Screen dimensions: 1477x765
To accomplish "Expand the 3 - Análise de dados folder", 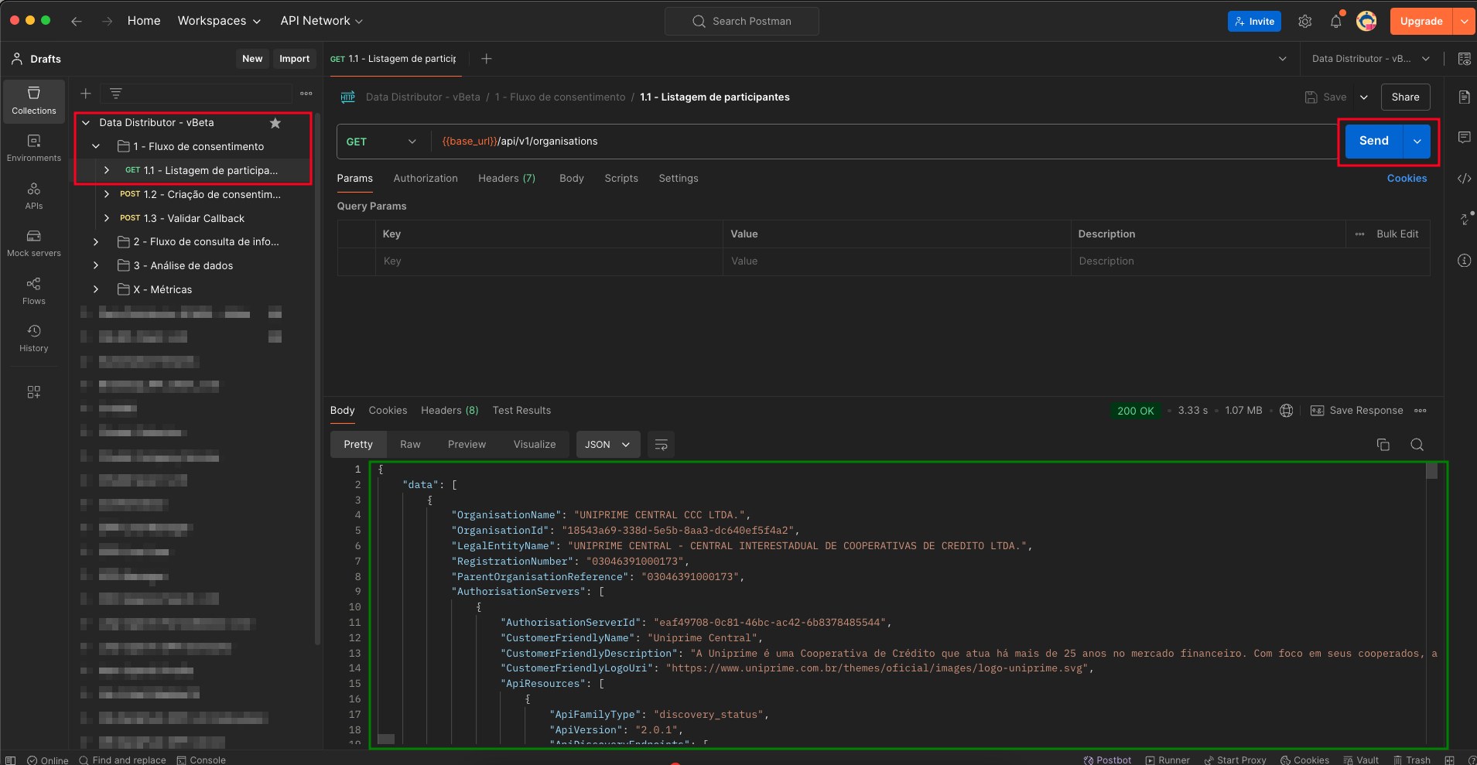I will point(96,265).
